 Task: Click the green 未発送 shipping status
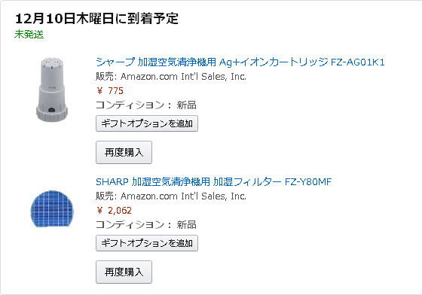coord(29,35)
